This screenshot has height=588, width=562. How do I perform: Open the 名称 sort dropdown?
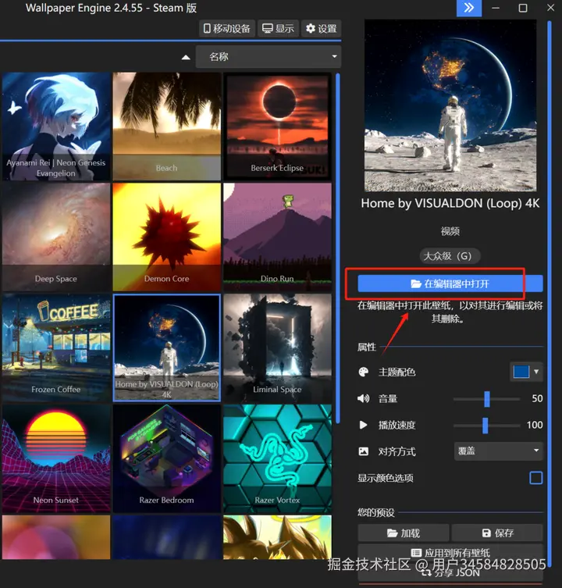(x=269, y=57)
